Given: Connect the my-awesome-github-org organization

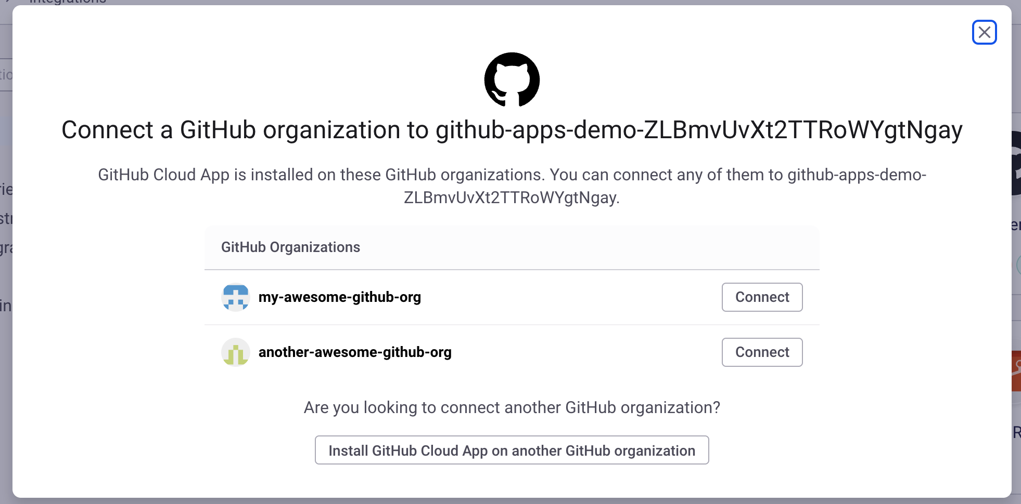Looking at the screenshot, I should [762, 297].
